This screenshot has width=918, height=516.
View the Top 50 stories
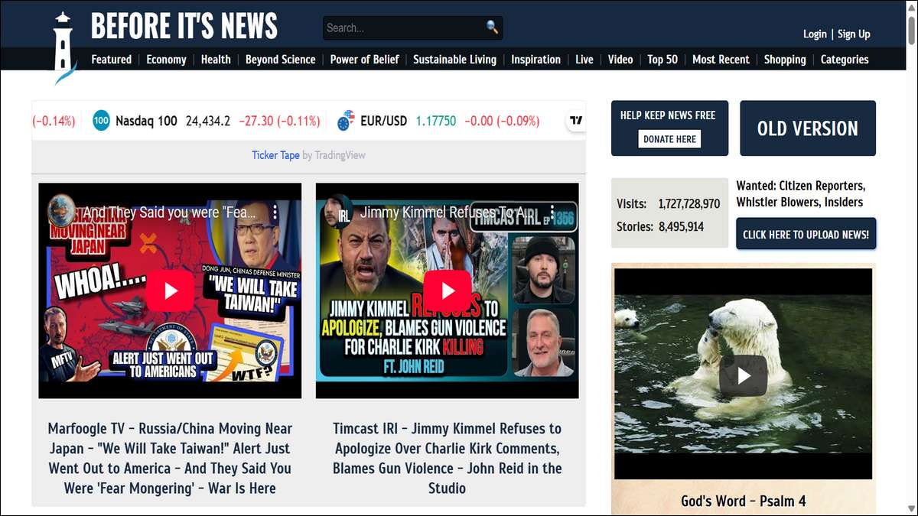click(662, 59)
